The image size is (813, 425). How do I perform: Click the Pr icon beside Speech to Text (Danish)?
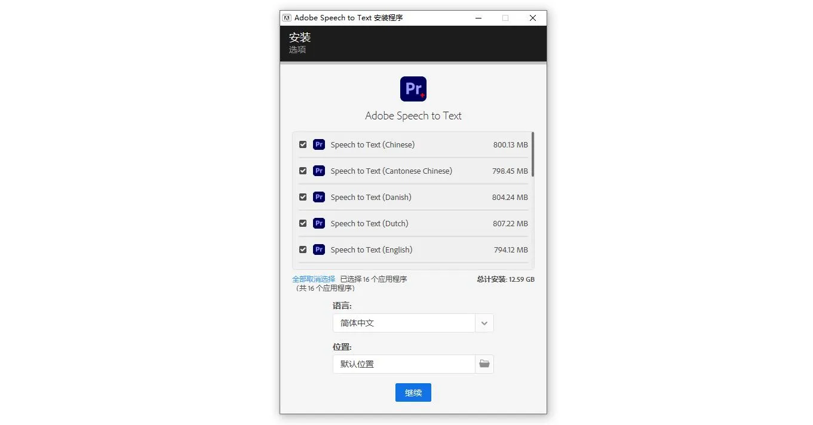point(319,197)
